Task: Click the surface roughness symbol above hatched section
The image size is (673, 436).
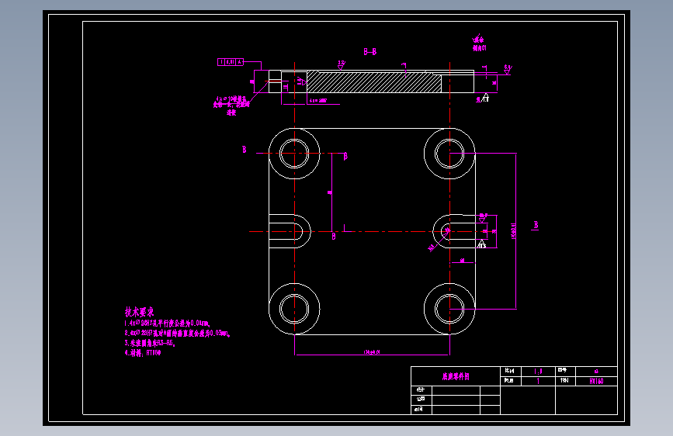Action: click(x=342, y=65)
